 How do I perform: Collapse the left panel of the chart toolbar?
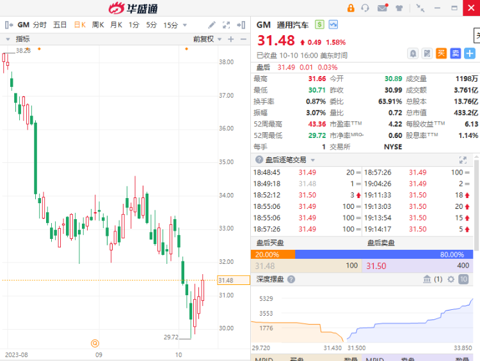[x=9, y=25]
